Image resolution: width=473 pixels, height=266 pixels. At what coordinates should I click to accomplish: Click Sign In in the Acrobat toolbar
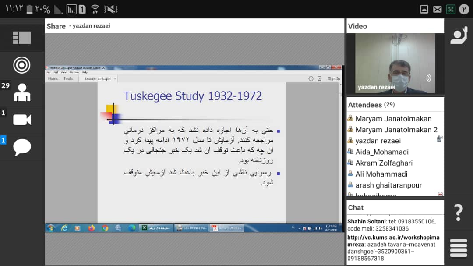(334, 79)
